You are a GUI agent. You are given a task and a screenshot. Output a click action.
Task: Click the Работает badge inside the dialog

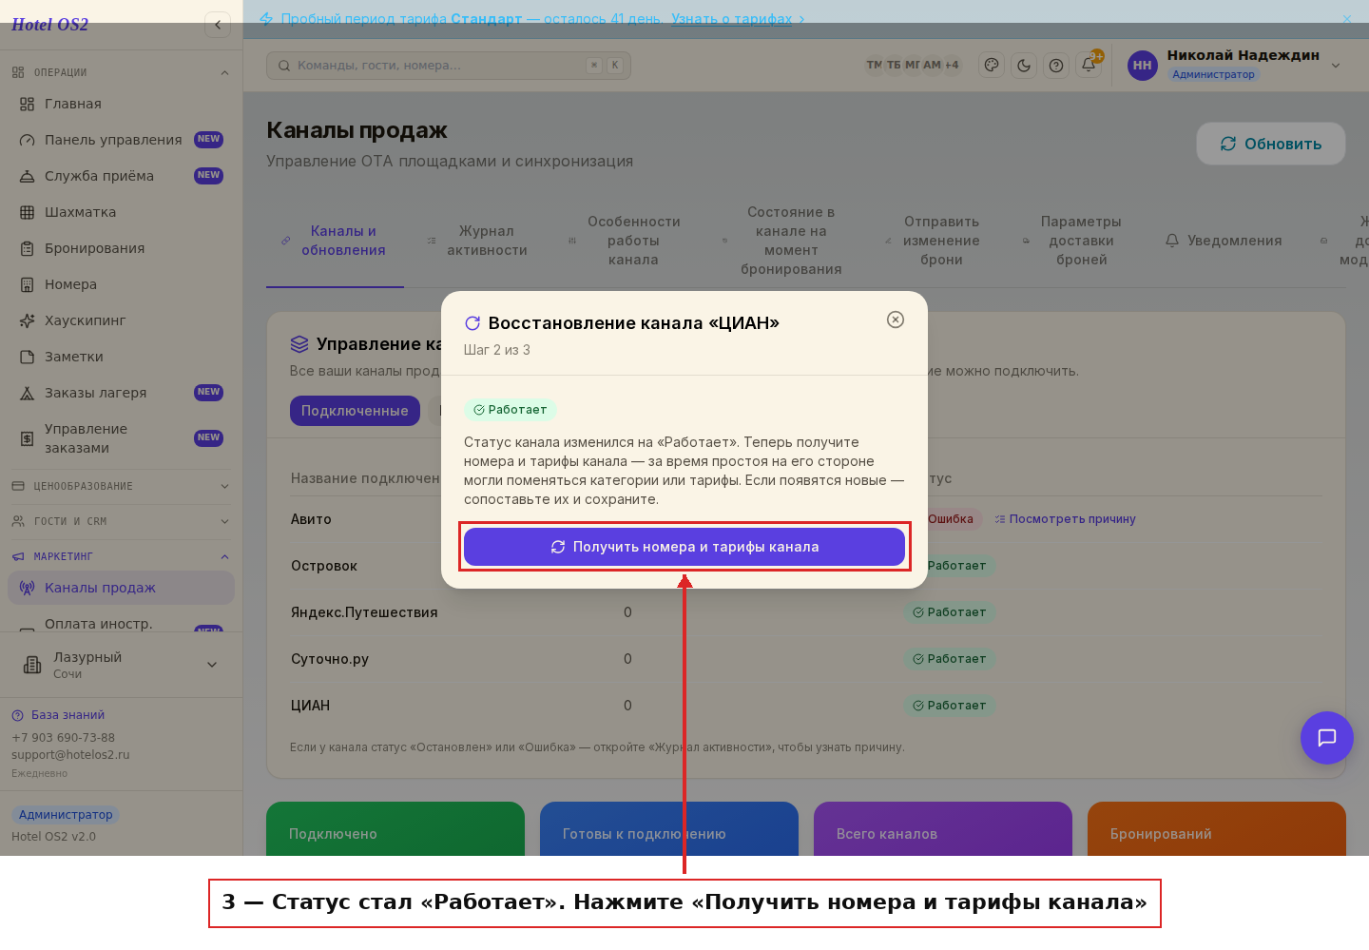(511, 410)
